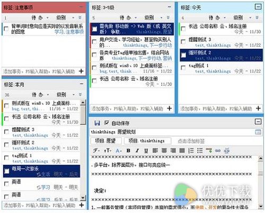Open font color picker A icon

point(119,151)
